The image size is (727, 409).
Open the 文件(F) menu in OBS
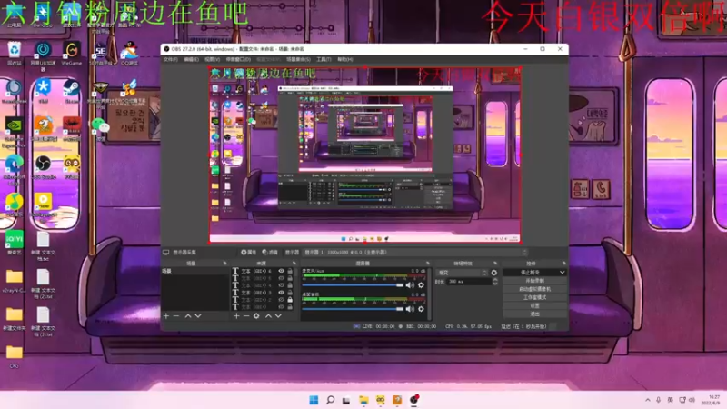170,59
